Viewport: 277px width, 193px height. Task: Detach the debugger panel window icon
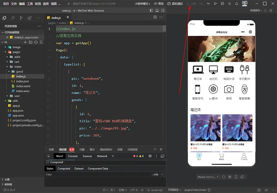(163, 156)
